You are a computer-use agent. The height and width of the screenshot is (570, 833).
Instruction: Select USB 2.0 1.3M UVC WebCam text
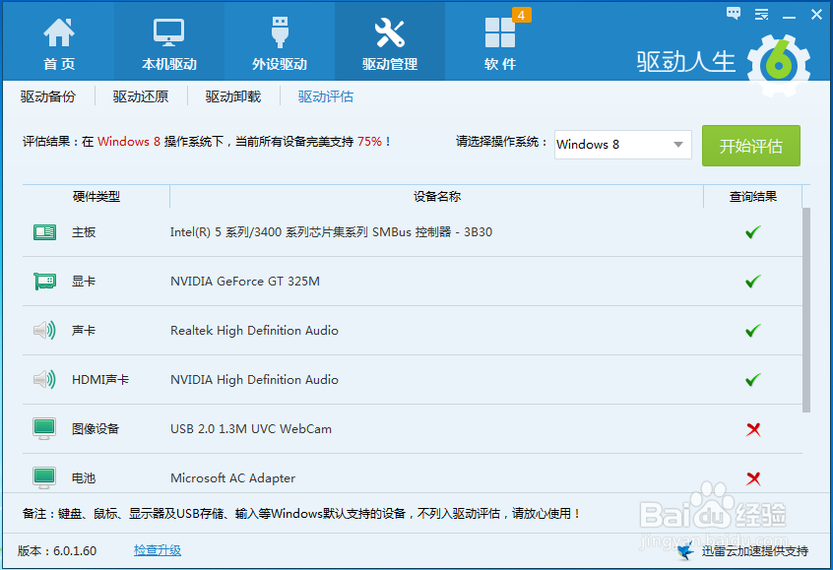(251, 428)
